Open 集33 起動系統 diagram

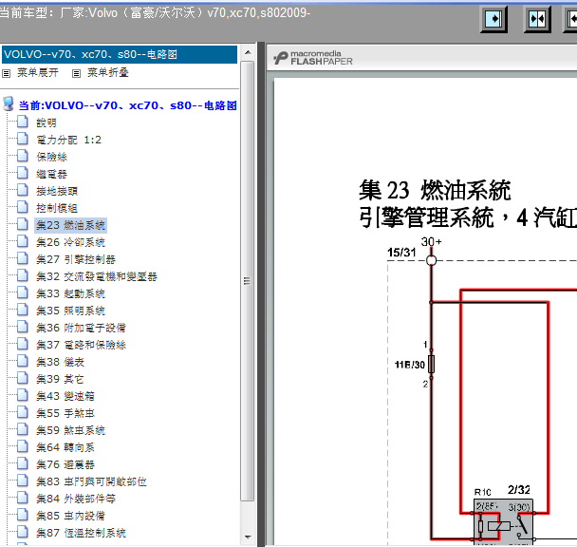(x=70, y=293)
